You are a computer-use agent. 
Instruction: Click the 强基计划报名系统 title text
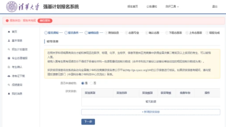click(61, 7)
